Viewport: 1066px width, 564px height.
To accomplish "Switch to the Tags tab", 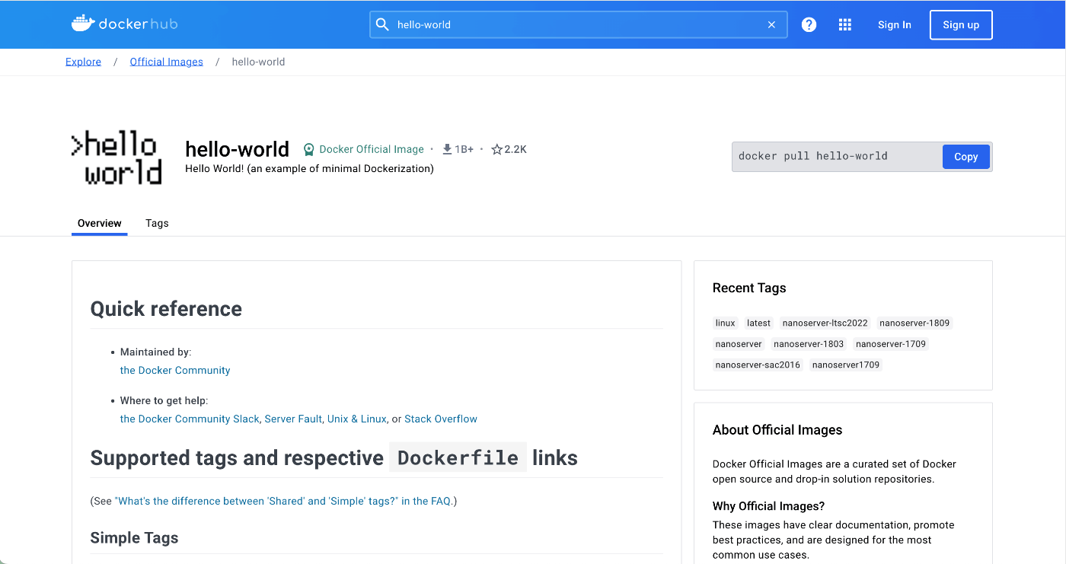I will pyautogui.click(x=157, y=223).
